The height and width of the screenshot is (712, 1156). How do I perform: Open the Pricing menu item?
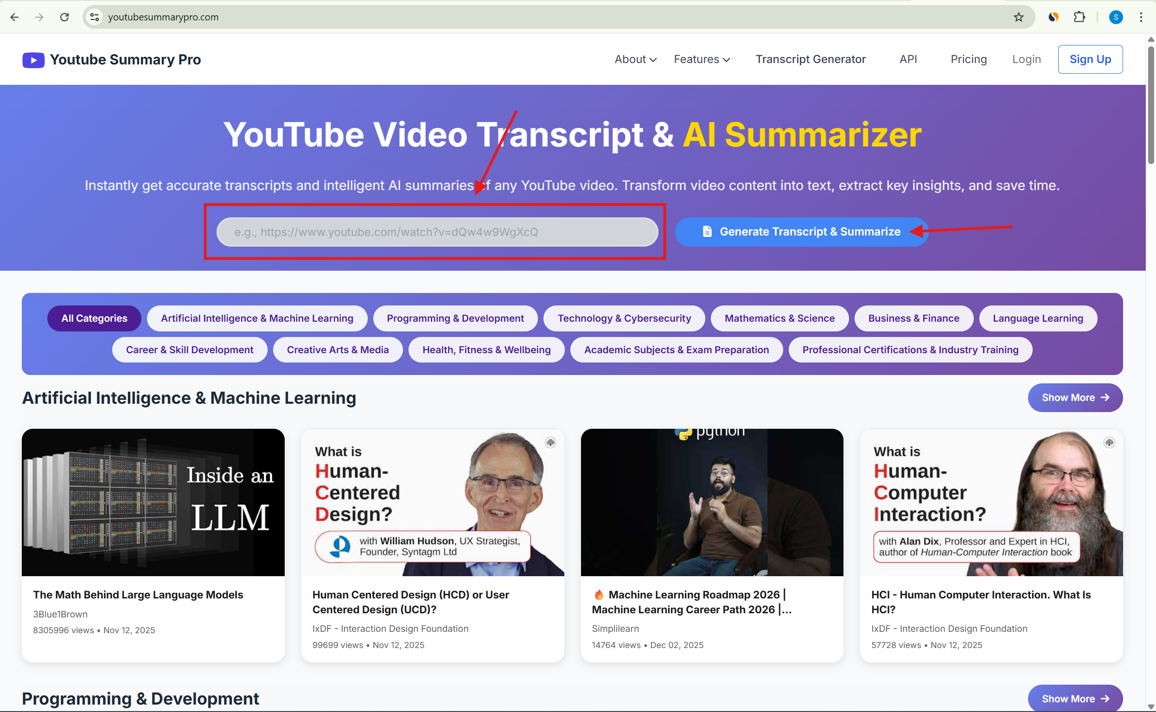pos(969,59)
